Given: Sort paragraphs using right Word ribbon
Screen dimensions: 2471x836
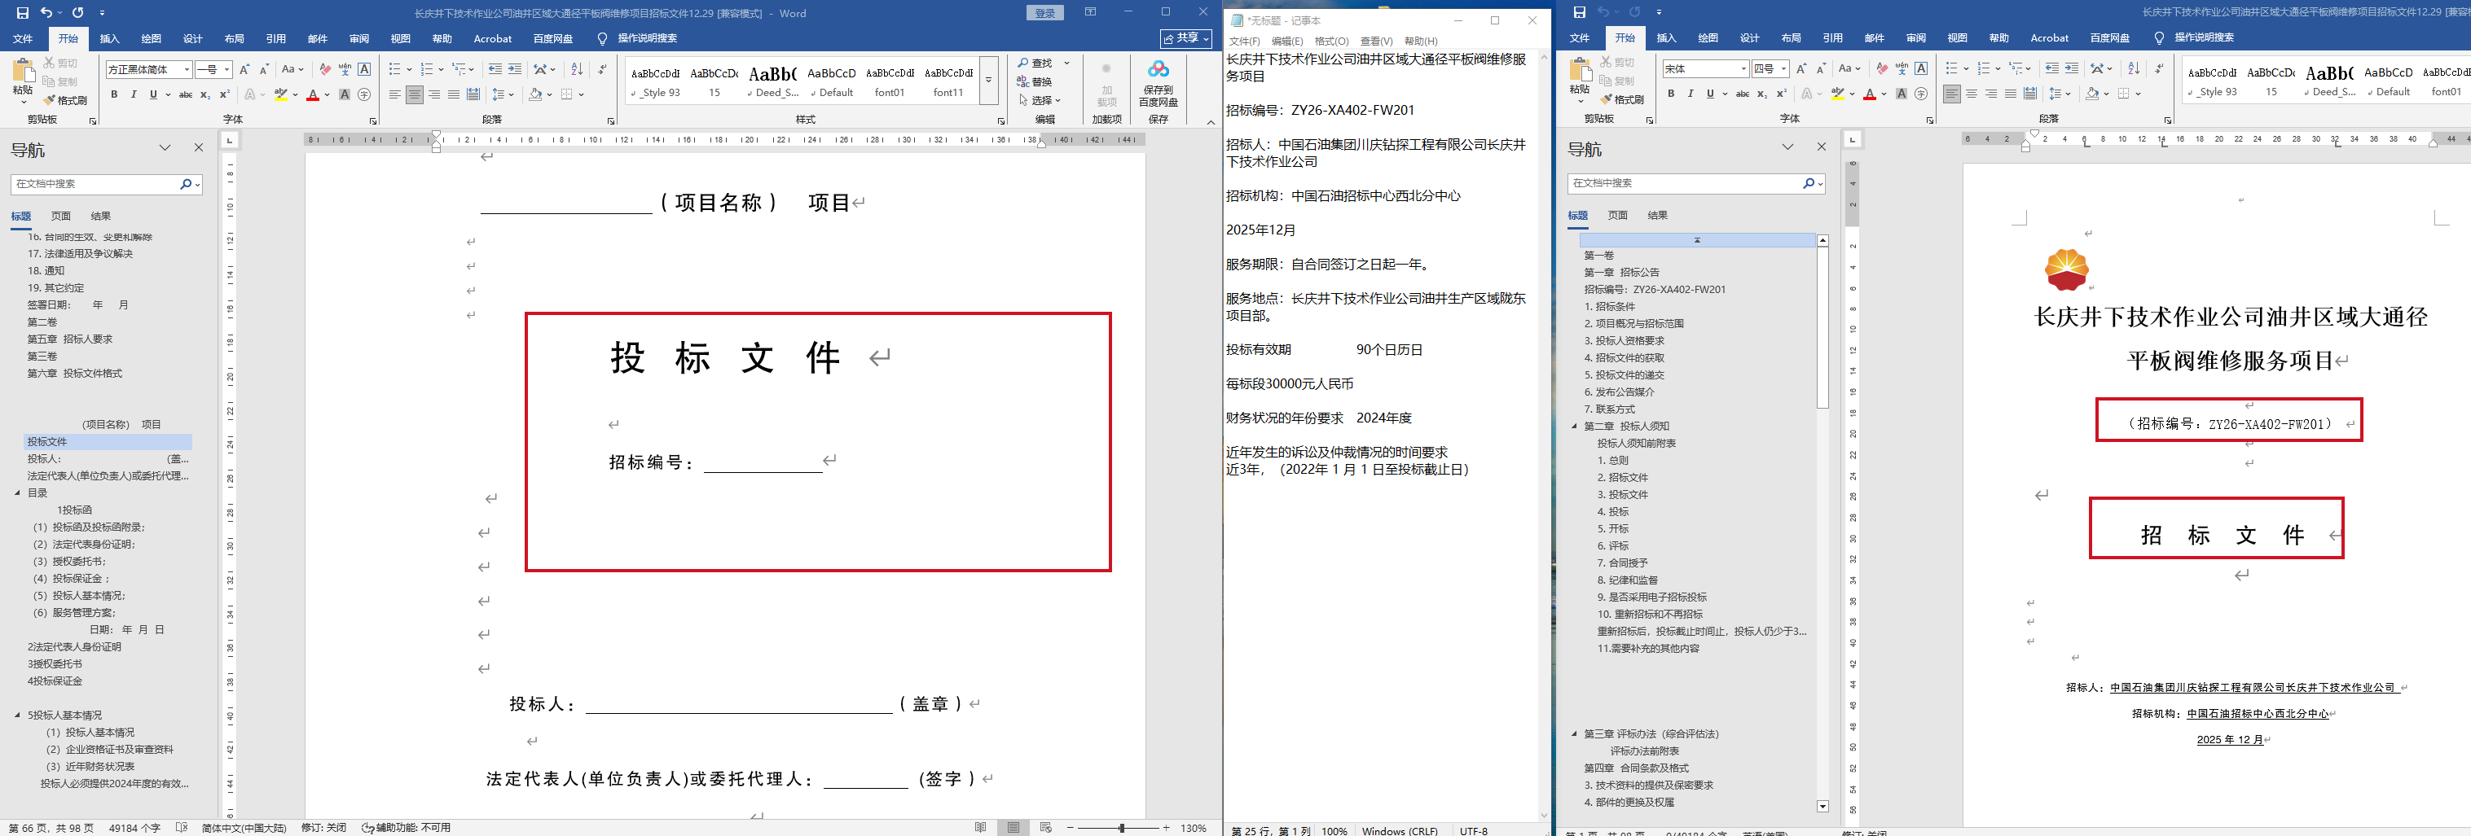Looking at the screenshot, I should coord(2134,68).
